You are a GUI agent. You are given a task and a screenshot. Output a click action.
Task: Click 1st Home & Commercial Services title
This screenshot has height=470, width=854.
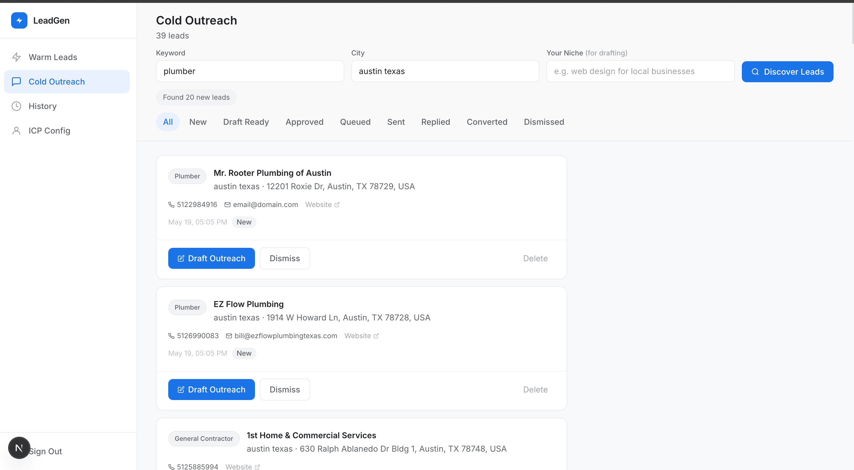point(311,436)
